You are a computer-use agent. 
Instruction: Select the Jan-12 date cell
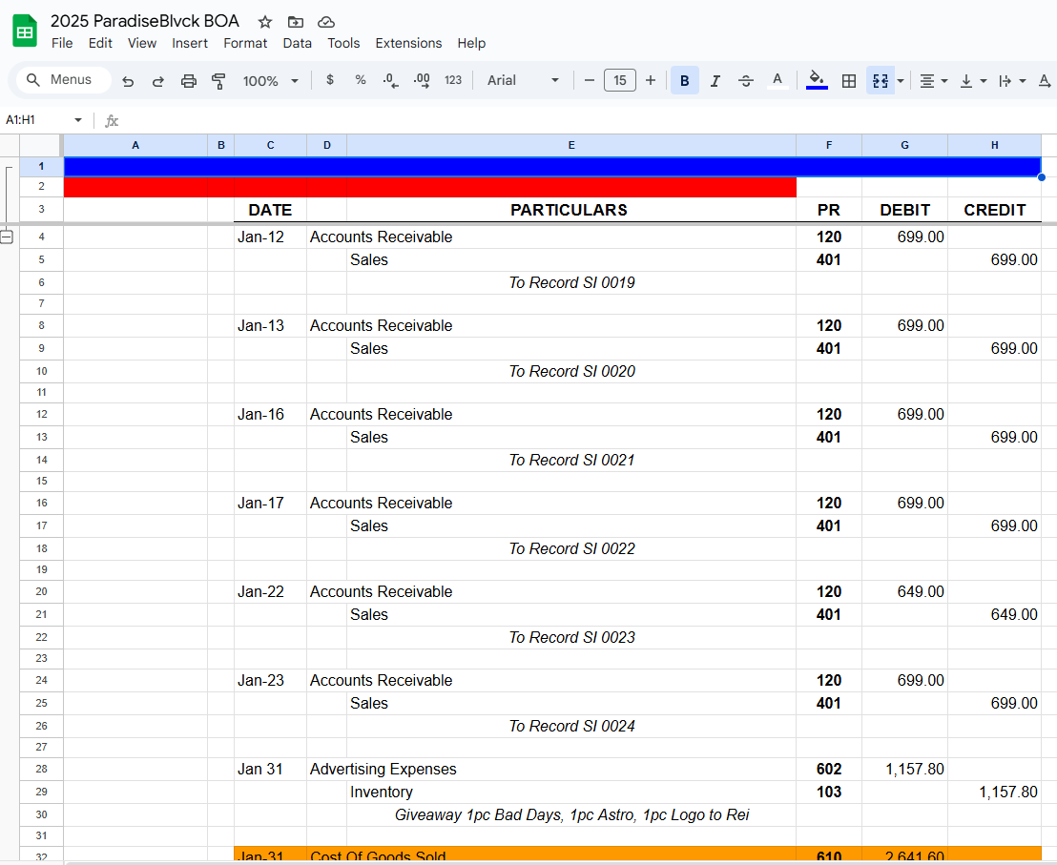pos(270,237)
